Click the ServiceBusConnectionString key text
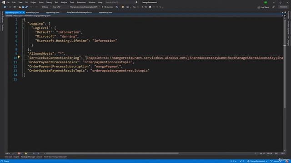Image resolution: width=291 pixels, height=163 pixels. tap(54, 58)
